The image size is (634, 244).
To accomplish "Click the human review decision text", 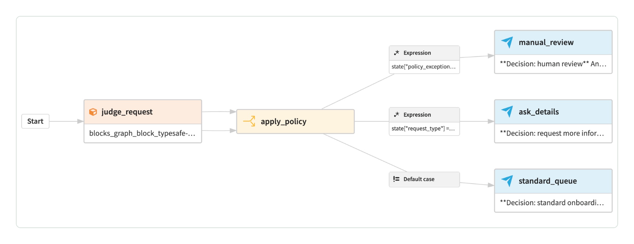I will (x=553, y=64).
